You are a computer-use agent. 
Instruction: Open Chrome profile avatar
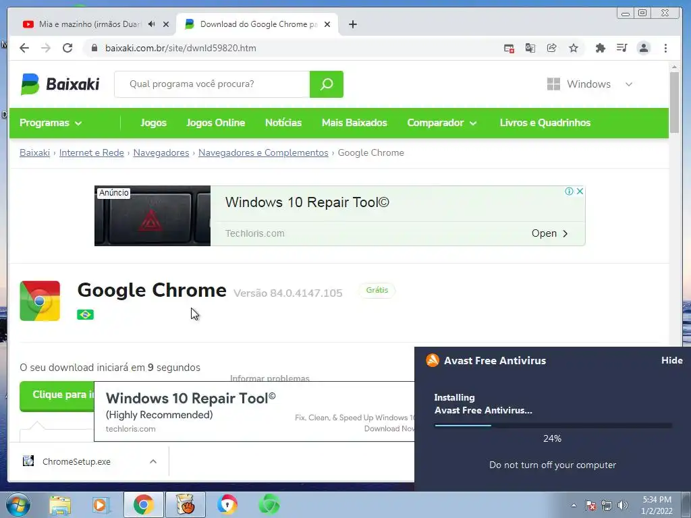pos(643,48)
